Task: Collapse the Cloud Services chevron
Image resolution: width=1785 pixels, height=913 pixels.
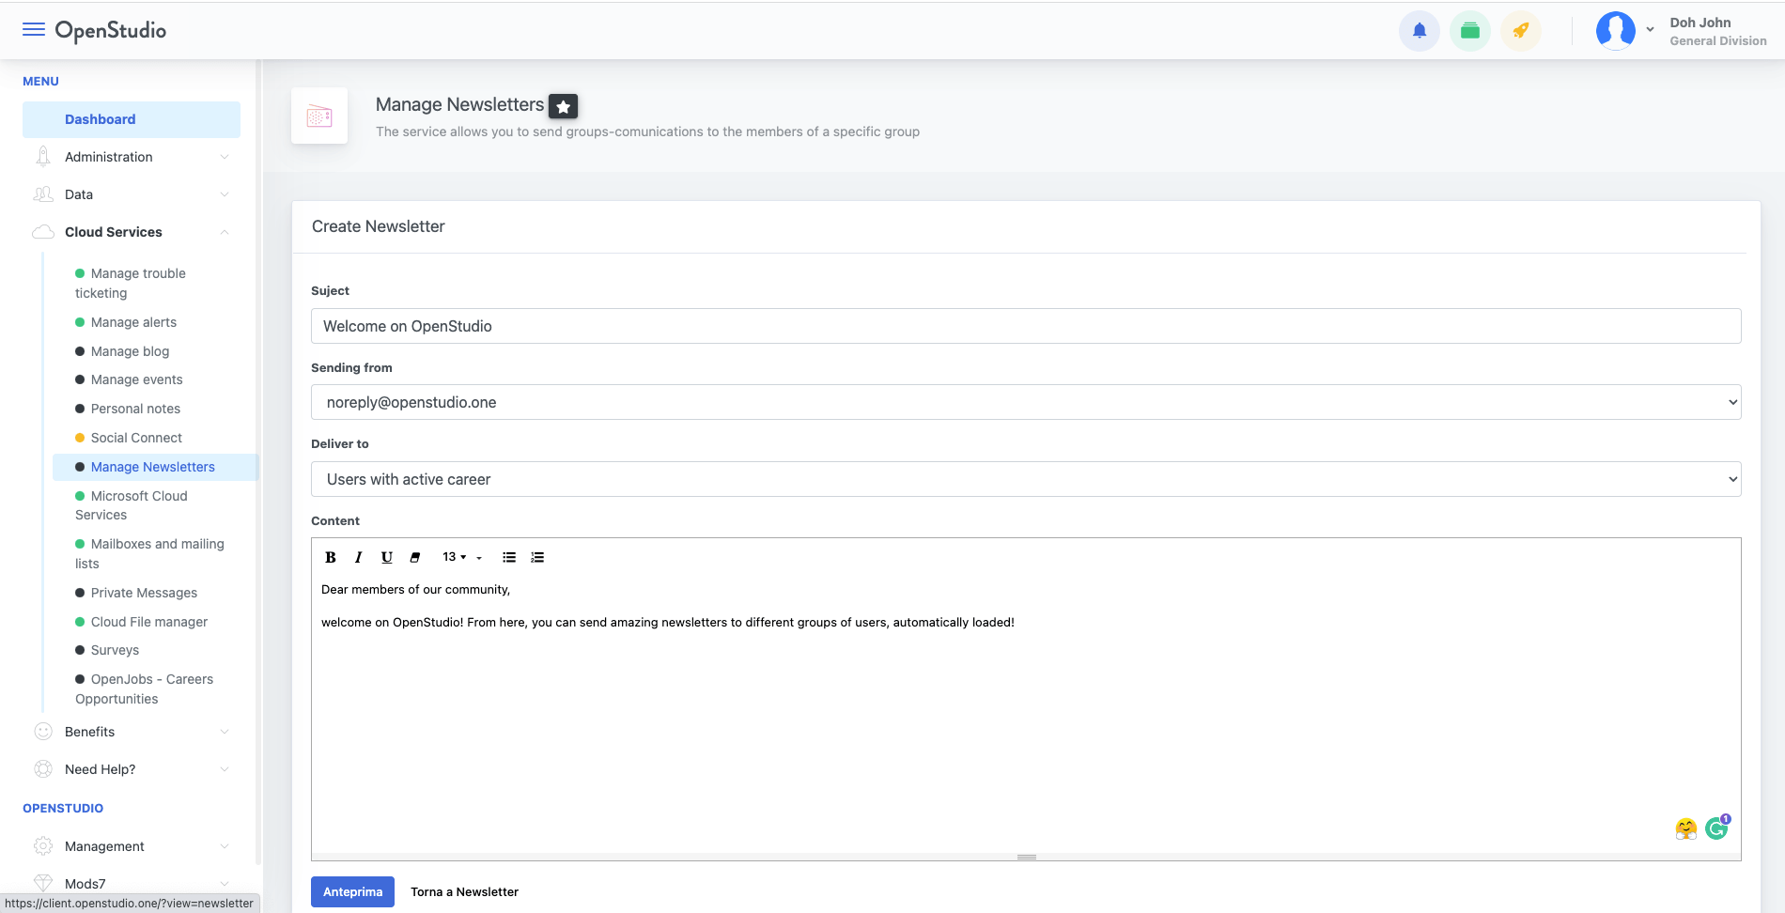Action: pyautogui.click(x=225, y=232)
